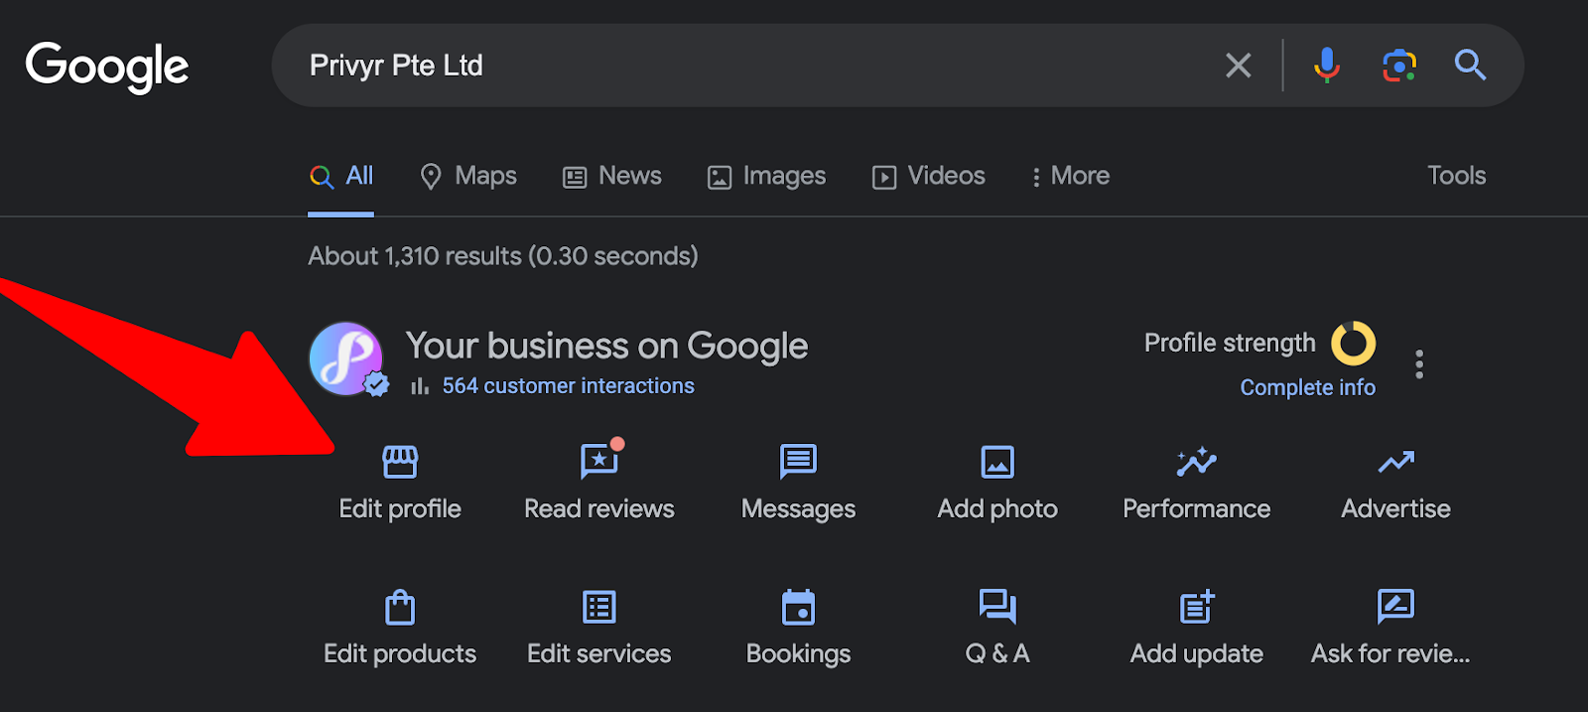The height and width of the screenshot is (712, 1588).
Task: Click the Ask for reviews icon
Action: tap(1395, 606)
